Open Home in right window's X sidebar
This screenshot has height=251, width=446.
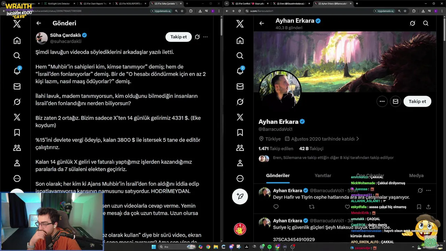pos(240,40)
